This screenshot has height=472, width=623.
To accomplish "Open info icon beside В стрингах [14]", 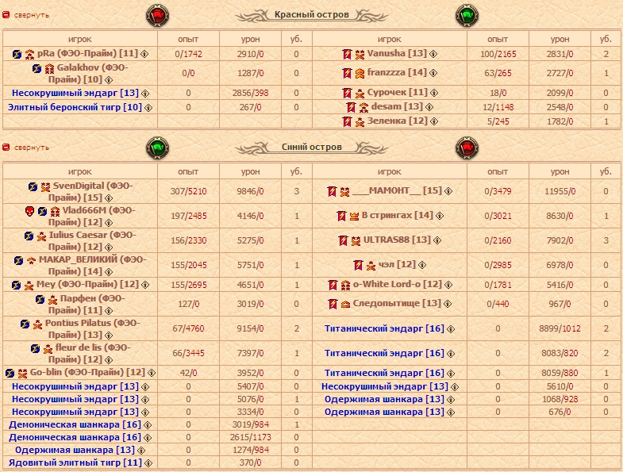I will [440, 216].
